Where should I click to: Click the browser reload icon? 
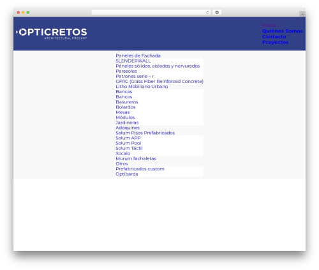coord(207,12)
